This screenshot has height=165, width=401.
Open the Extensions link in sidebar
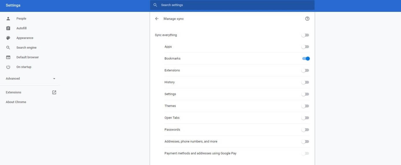13,92
